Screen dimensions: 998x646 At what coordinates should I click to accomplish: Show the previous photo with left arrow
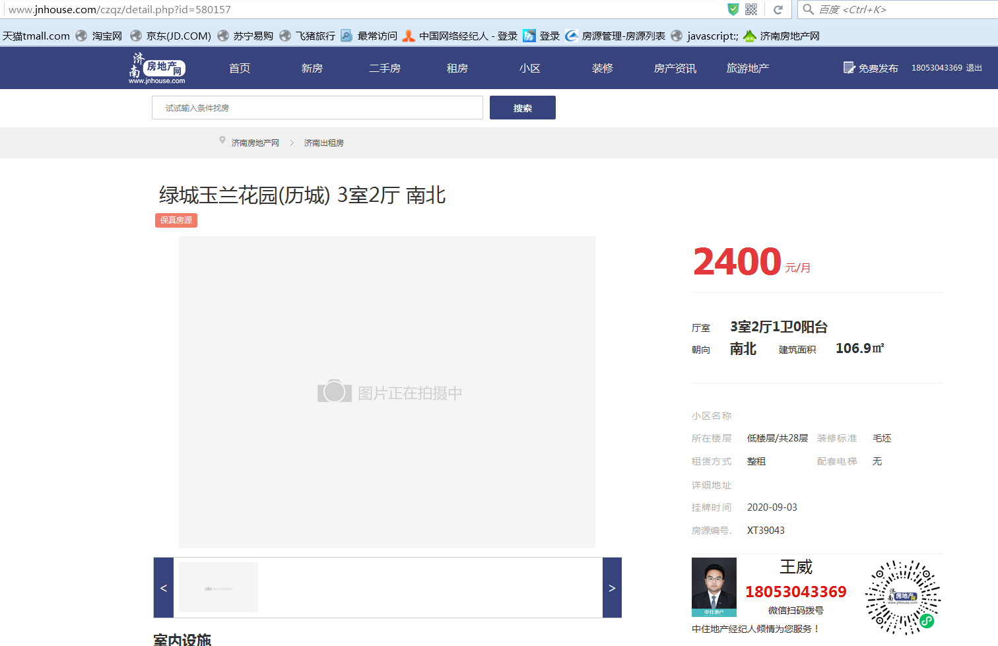(x=164, y=588)
